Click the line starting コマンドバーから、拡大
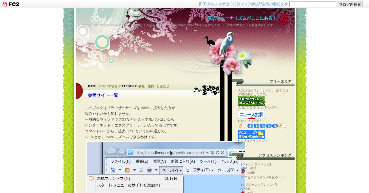 pyautogui.click(x=126, y=131)
